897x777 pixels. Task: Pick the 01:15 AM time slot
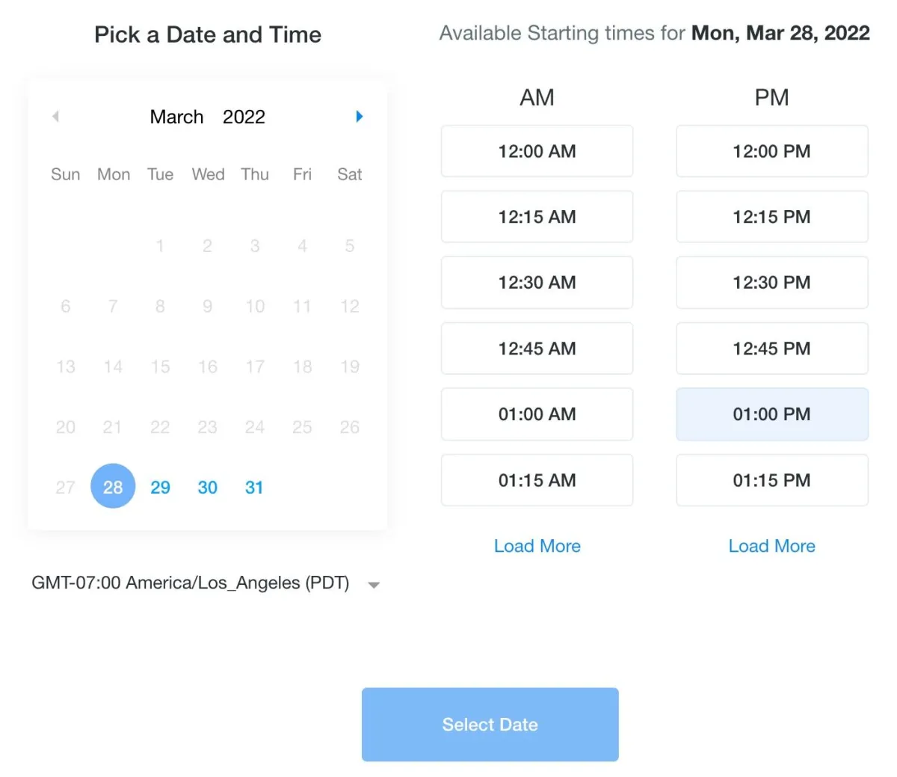pyautogui.click(x=537, y=480)
